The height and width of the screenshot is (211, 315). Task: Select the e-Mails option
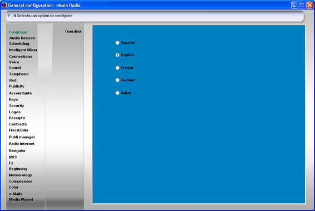click(16, 194)
